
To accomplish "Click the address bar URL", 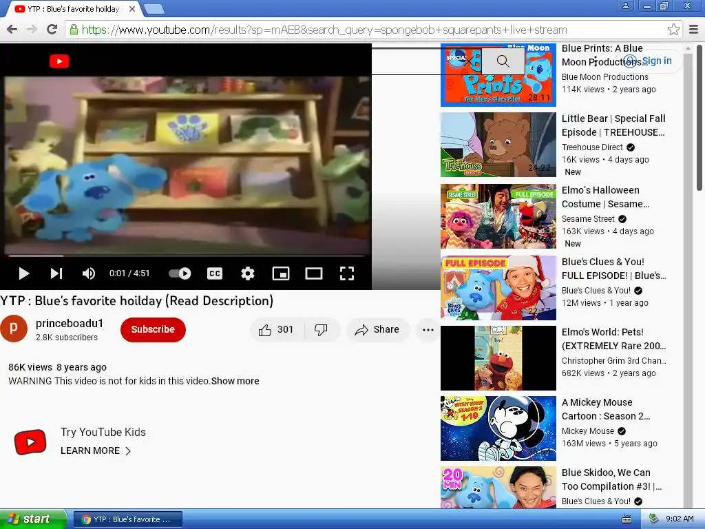I will 324,30.
